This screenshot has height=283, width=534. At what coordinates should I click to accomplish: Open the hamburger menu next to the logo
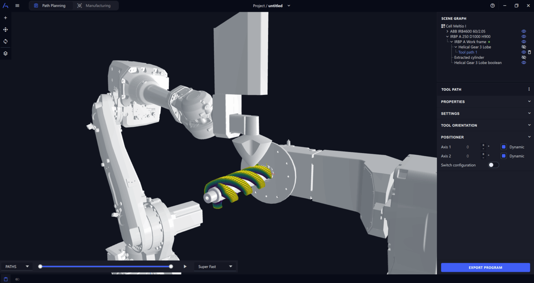tap(17, 6)
